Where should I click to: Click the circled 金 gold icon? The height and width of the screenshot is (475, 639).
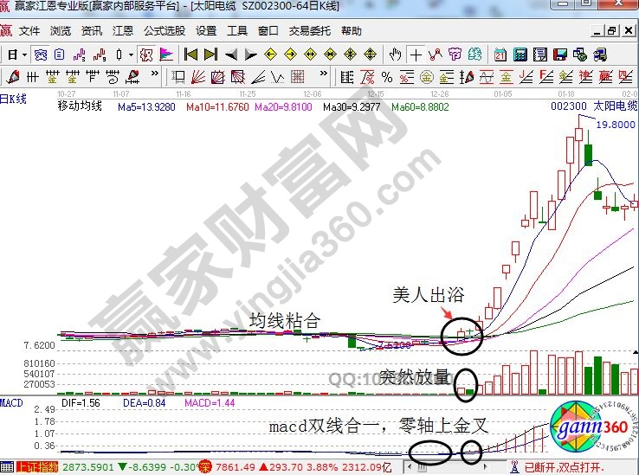[x=426, y=77]
